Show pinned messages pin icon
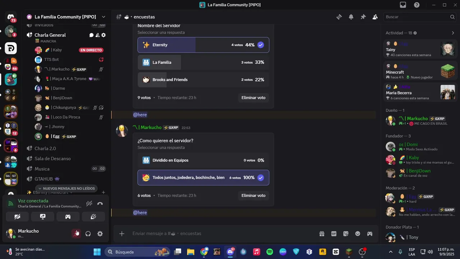This screenshot has height=259, width=460. click(363, 17)
